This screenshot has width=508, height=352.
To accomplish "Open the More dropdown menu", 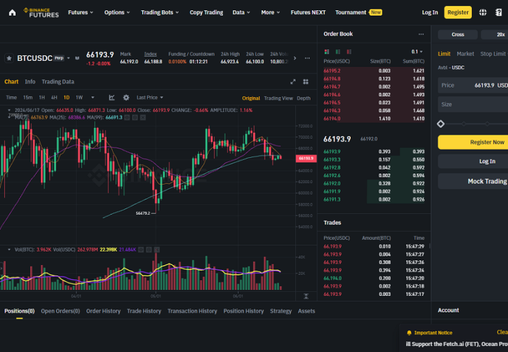I will (x=271, y=12).
